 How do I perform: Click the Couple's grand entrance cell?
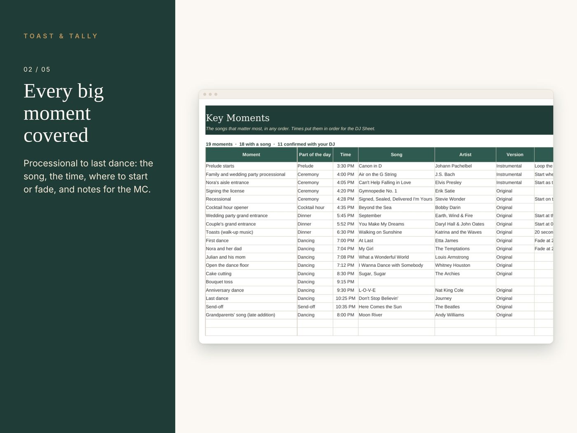[x=251, y=224]
